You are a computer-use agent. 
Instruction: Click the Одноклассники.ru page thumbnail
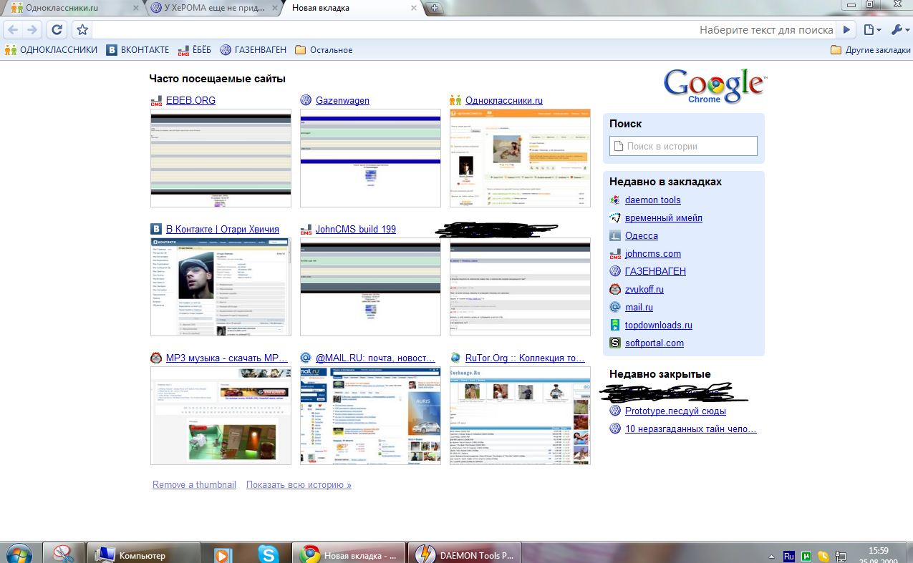point(520,158)
